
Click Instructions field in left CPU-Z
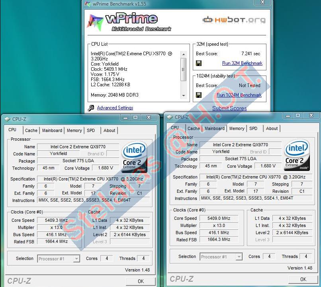pos(93,200)
